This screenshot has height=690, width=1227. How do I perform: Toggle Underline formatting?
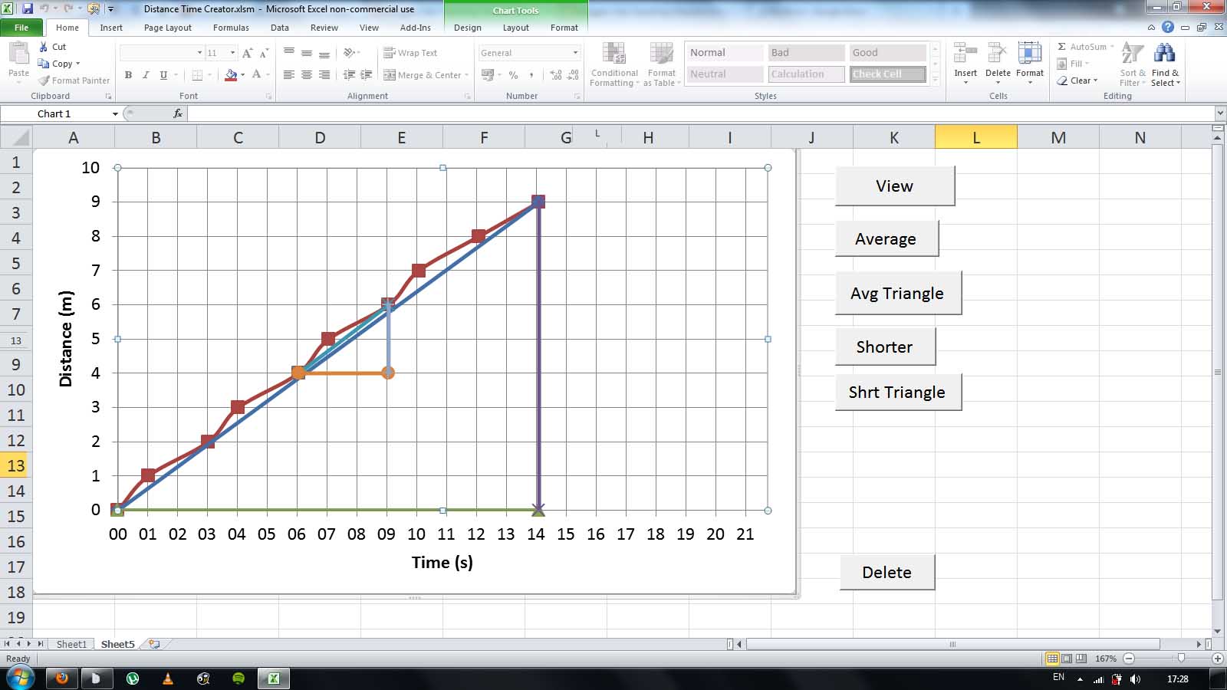[x=163, y=75]
